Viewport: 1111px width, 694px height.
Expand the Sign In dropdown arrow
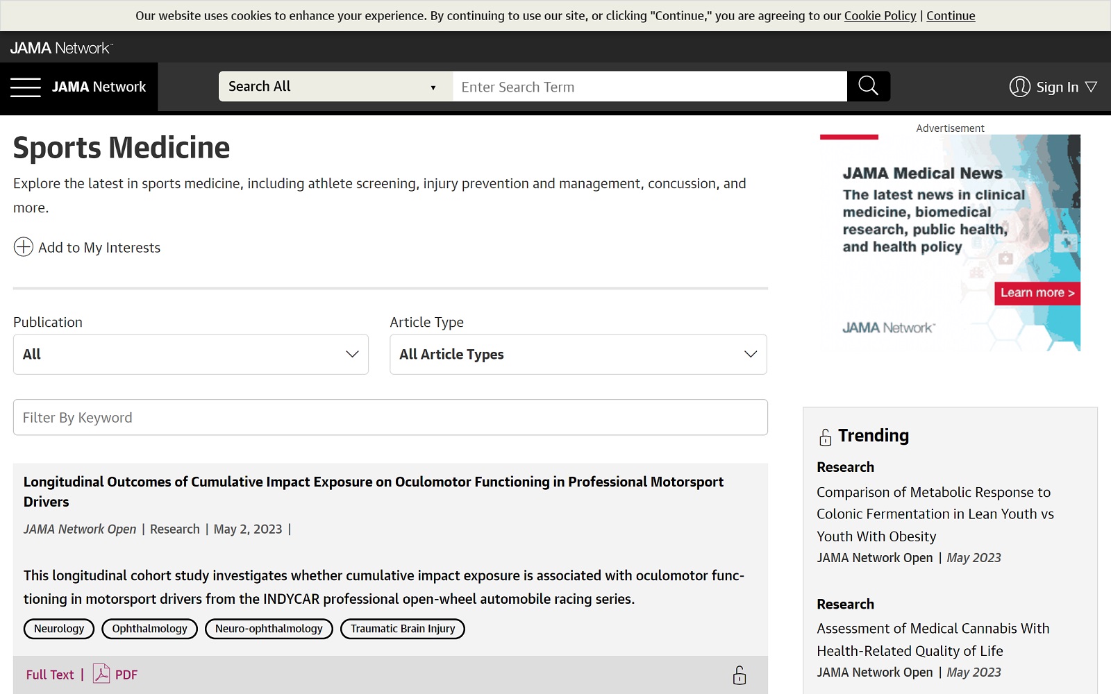point(1091,87)
